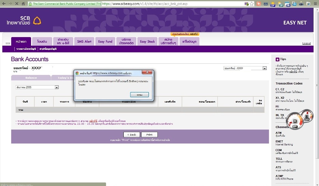Click the ENET Internet Banking entry
Image resolution: width=319 pixels, height=186 pixels.
(284, 143)
